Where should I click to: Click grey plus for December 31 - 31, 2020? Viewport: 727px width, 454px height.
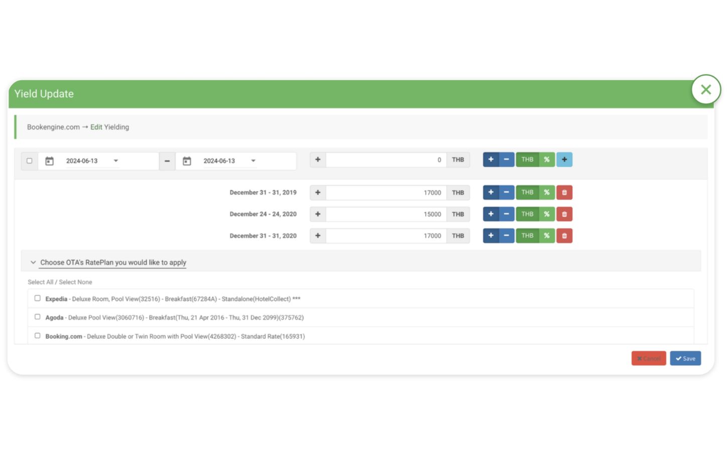tap(318, 236)
